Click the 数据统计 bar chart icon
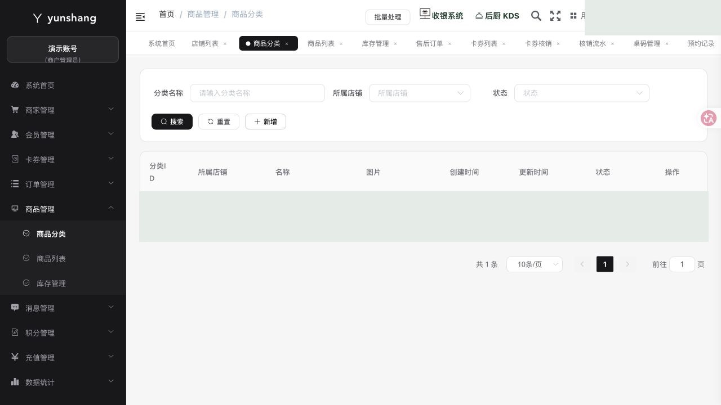The width and height of the screenshot is (721, 405). (15, 382)
